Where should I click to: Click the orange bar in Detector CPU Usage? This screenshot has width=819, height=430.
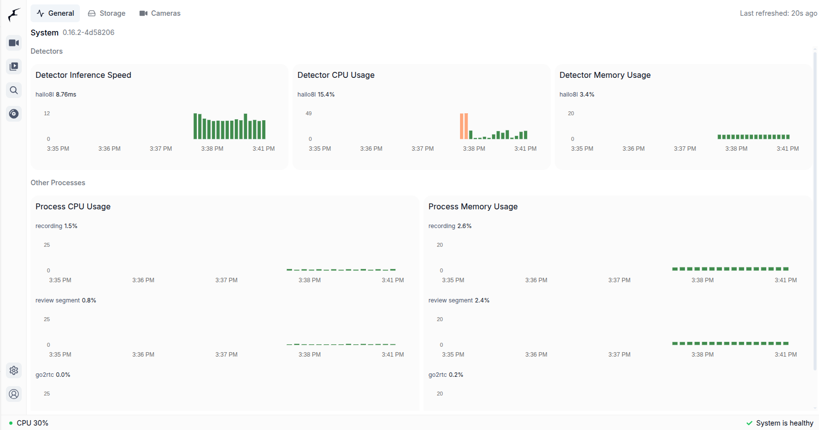click(x=463, y=126)
